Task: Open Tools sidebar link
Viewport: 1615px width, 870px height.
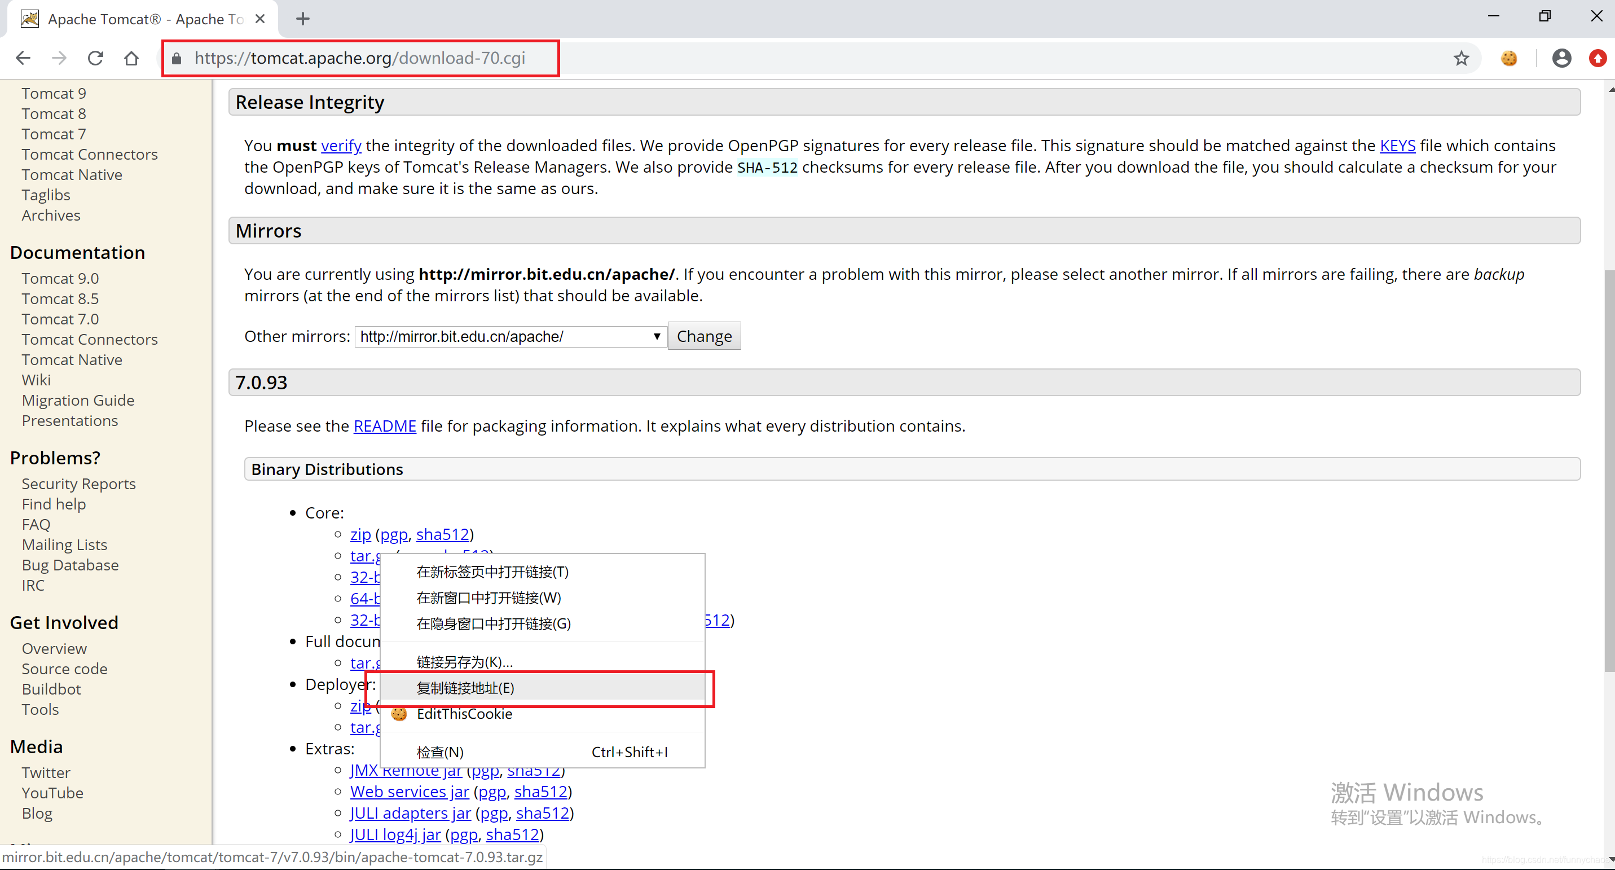Action: 40,709
